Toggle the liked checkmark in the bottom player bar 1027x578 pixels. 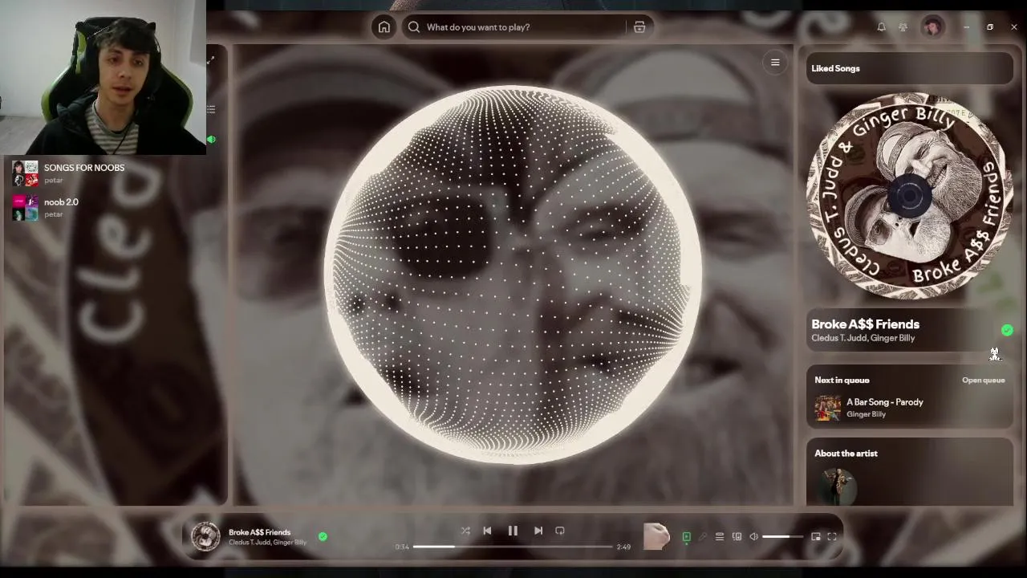(323, 536)
